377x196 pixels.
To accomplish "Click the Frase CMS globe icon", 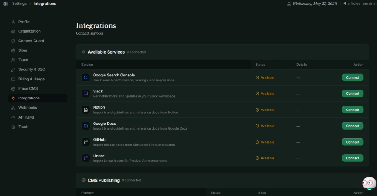I will pyautogui.click(x=13, y=89).
